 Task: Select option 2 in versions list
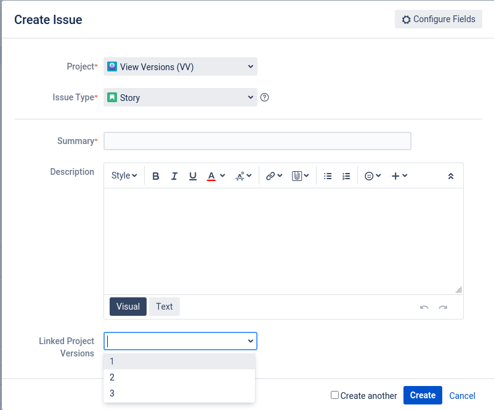coord(179,377)
